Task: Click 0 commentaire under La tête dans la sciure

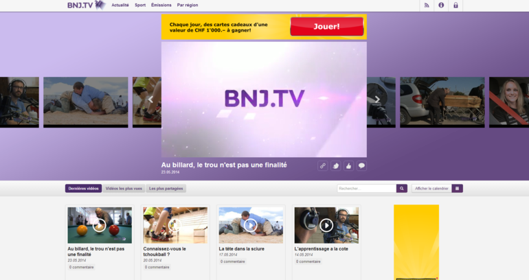Action: coord(232,261)
